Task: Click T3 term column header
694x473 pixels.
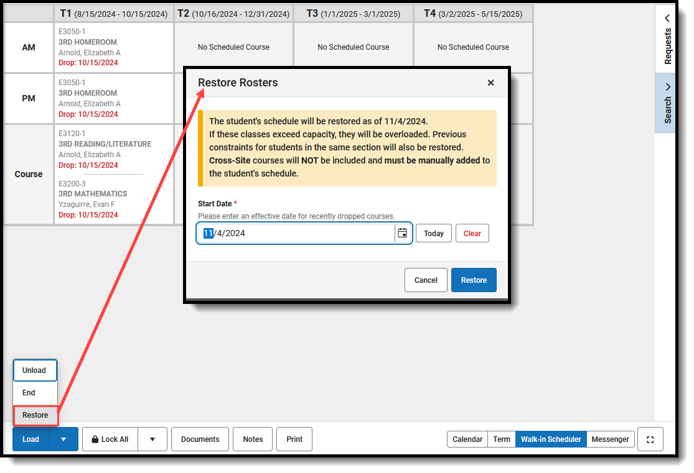Action: [x=353, y=14]
